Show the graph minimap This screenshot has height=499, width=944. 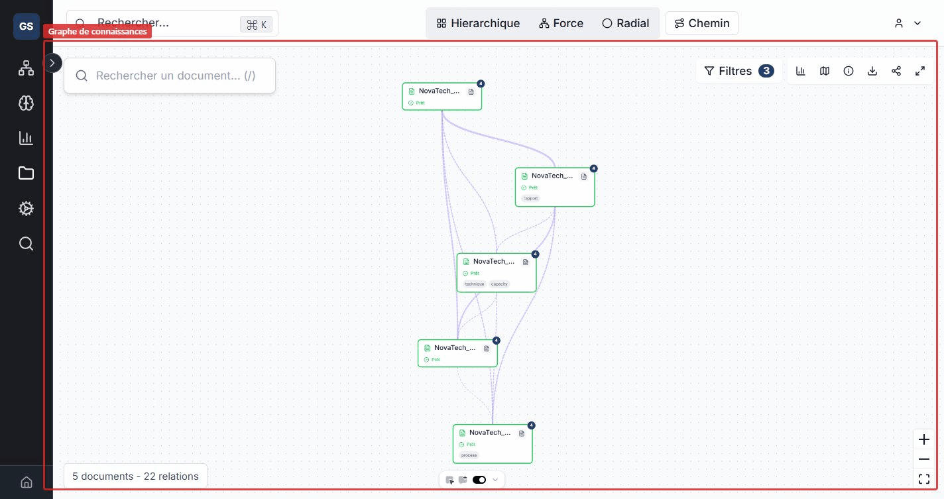[x=825, y=71]
